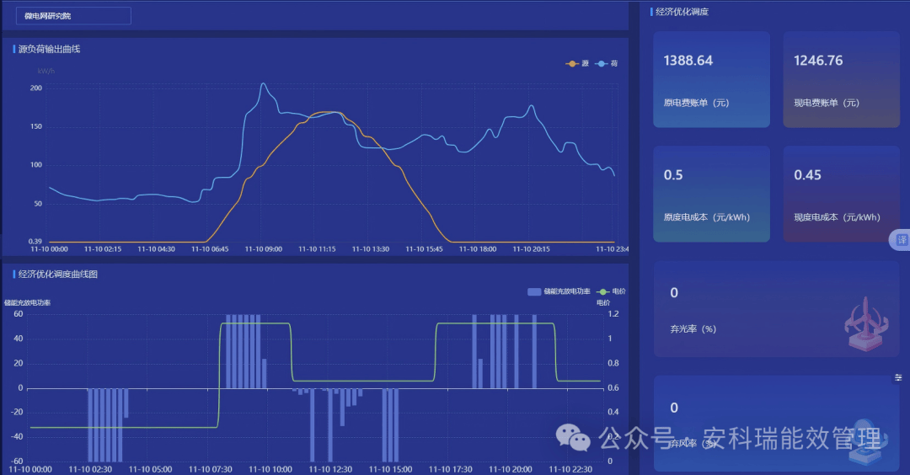
Task: Click the 现电费账单 card showing 1246.76
Action: coord(841,79)
